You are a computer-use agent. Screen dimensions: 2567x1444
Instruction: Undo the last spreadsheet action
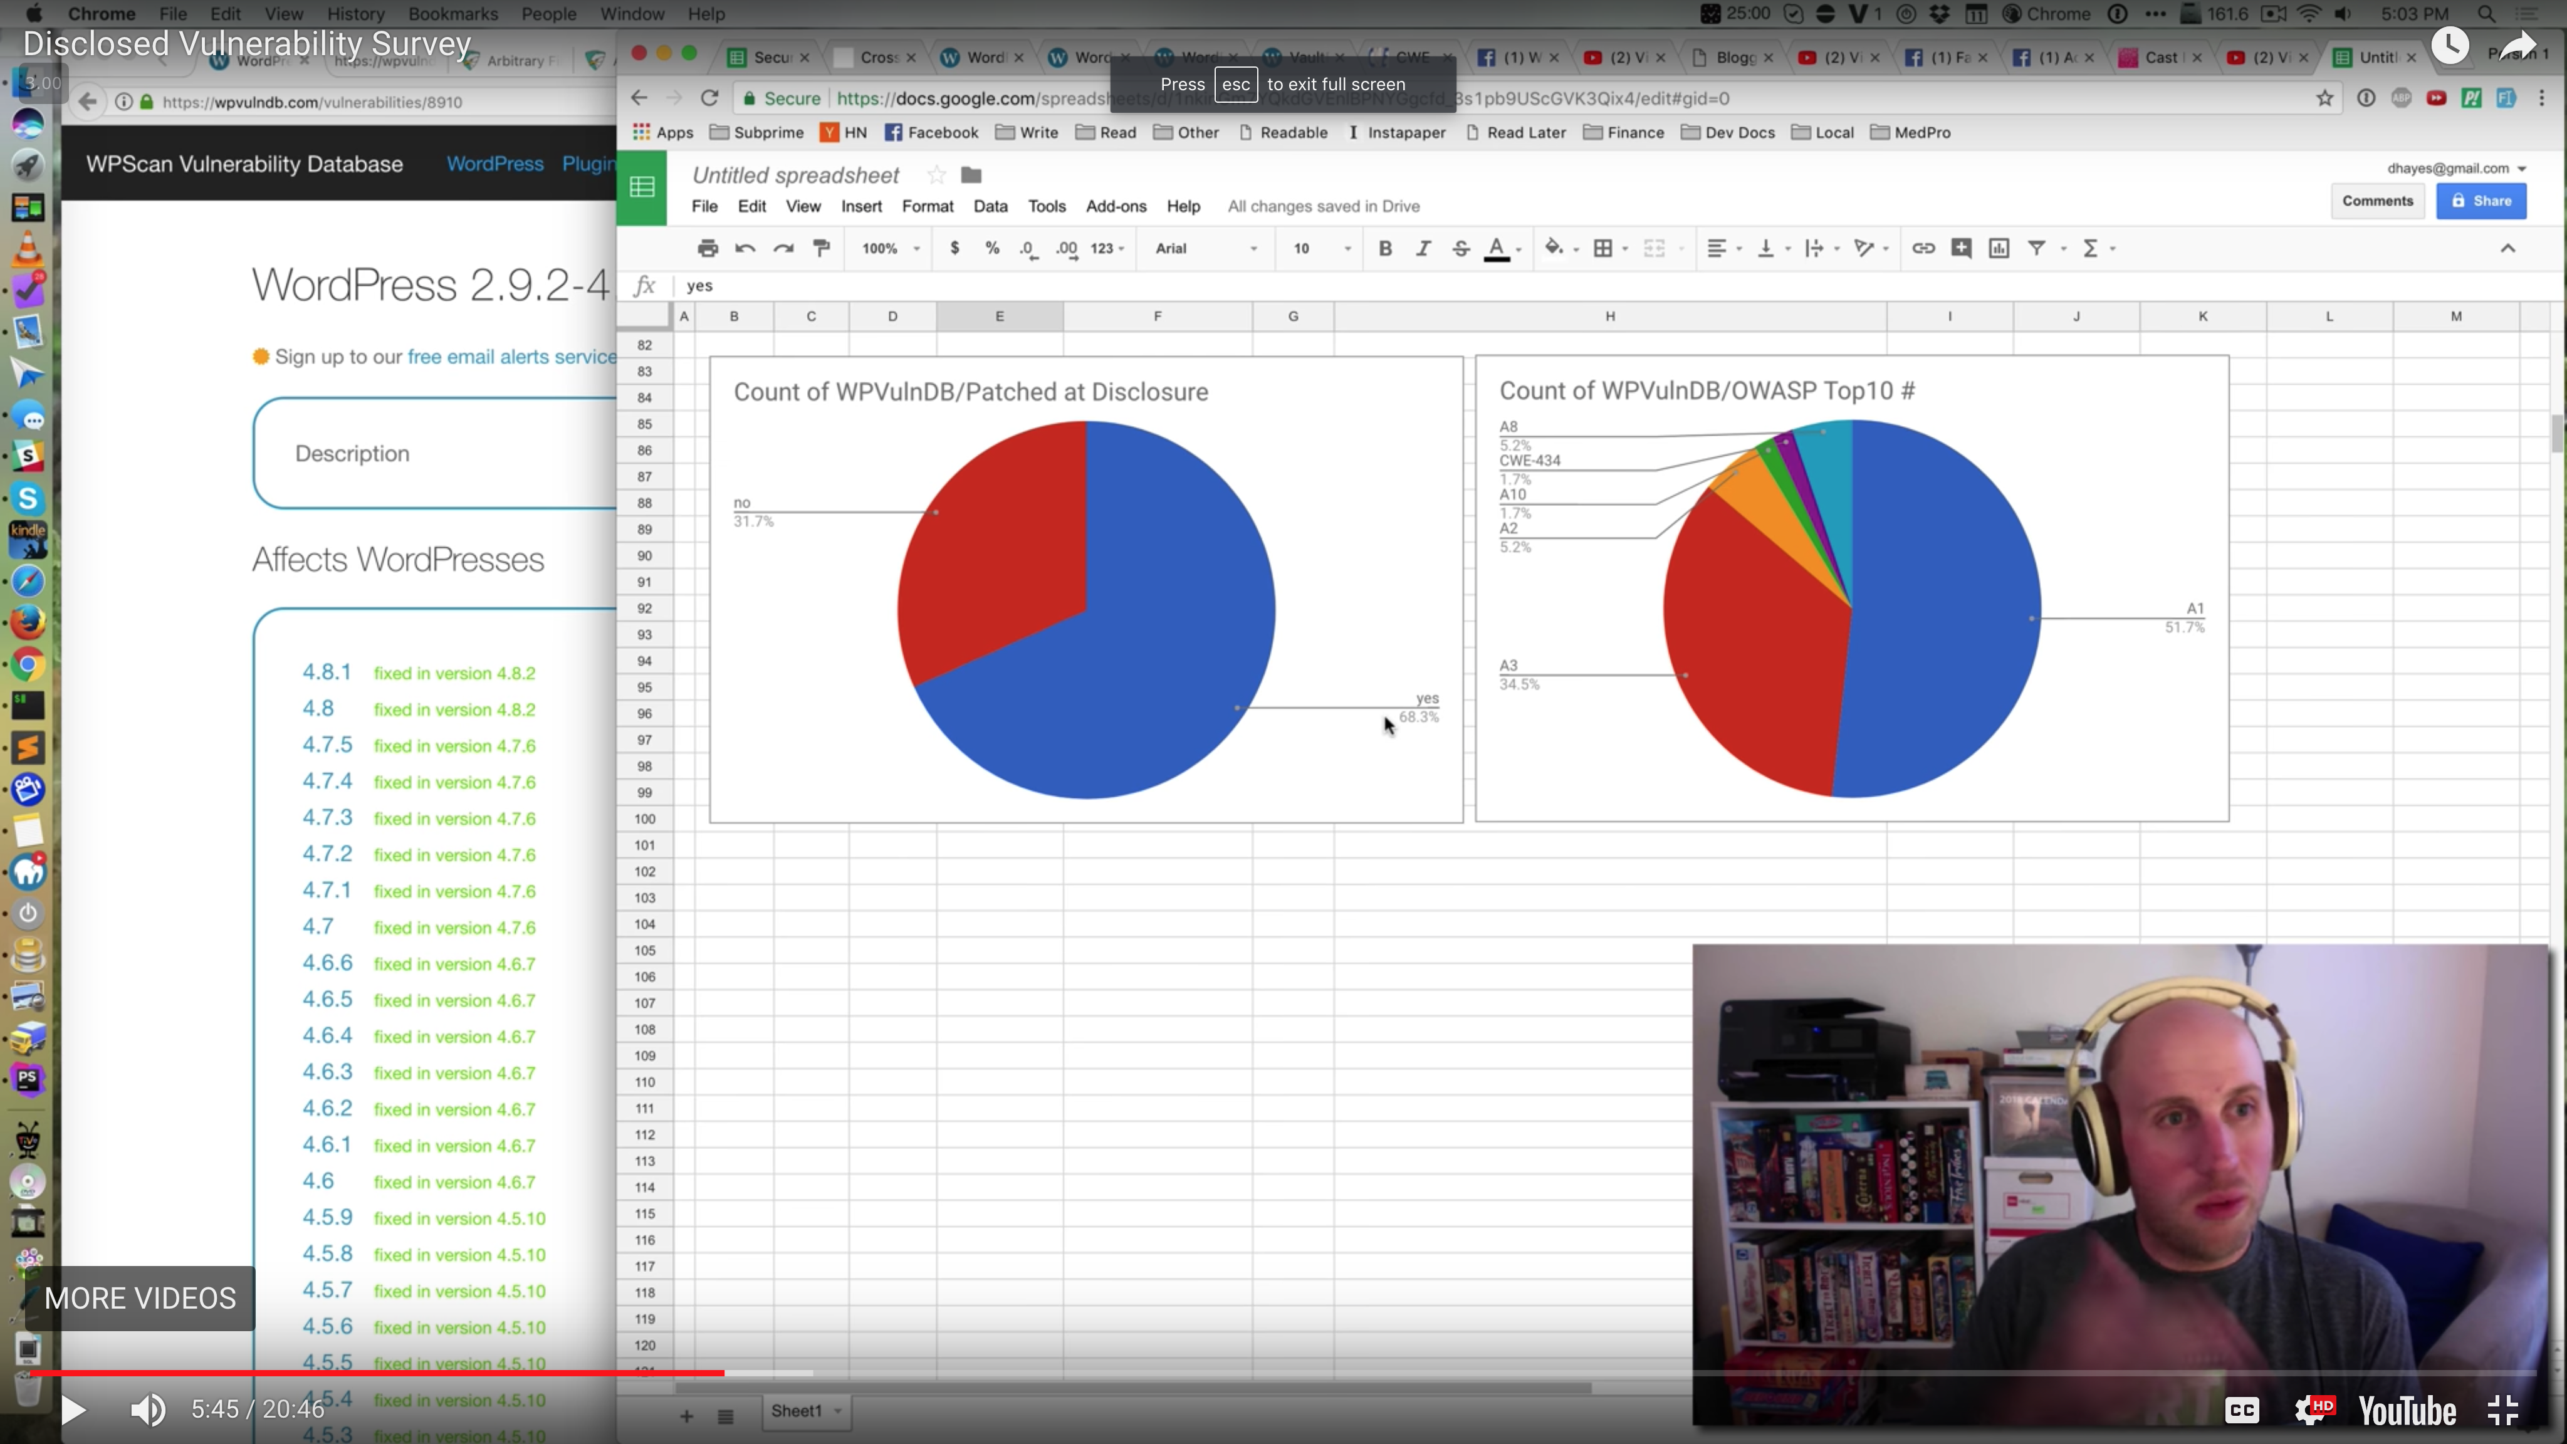[745, 248]
